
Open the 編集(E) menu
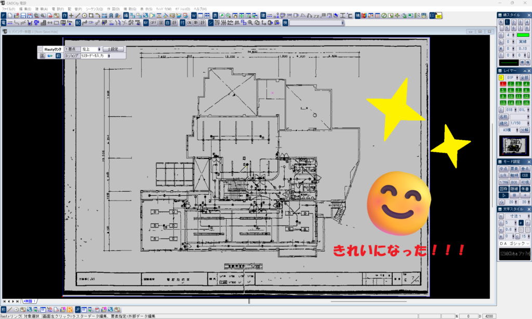click(x=25, y=9)
